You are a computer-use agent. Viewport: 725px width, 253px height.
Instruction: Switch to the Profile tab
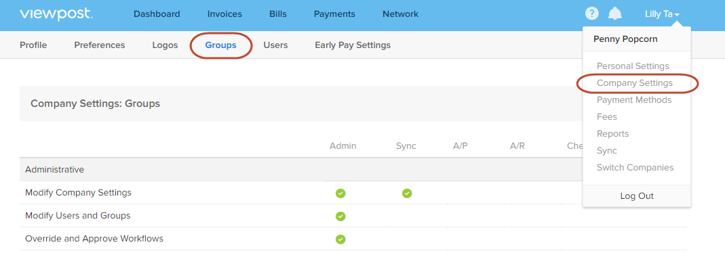coord(33,45)
